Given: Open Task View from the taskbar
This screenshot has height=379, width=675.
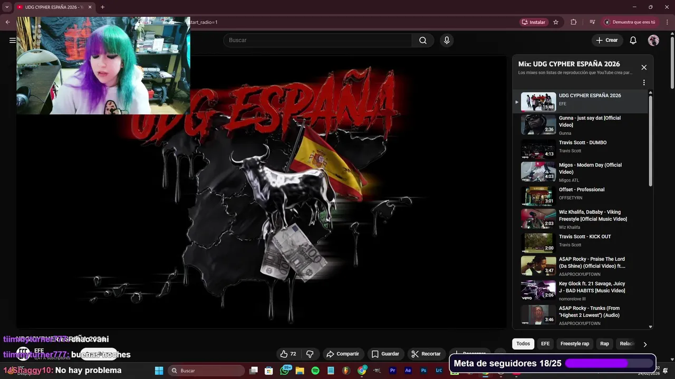Looking at the screenshot, I should [x=254, y=371].
